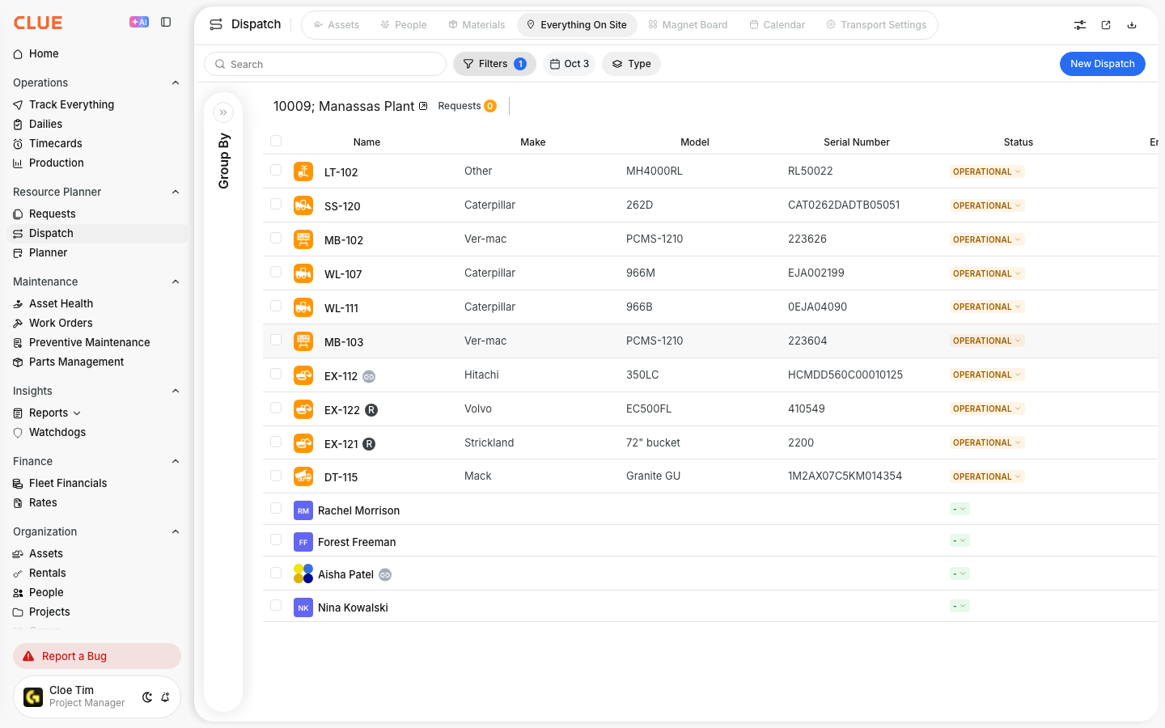Click the download export icon
This screenshot has width=1165, height=728.
pos(1132,25)
